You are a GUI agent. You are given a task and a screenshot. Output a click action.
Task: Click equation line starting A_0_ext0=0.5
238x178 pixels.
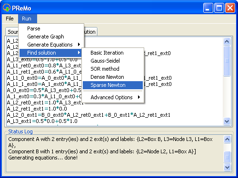pyautogui.click(x=44, y=90)
